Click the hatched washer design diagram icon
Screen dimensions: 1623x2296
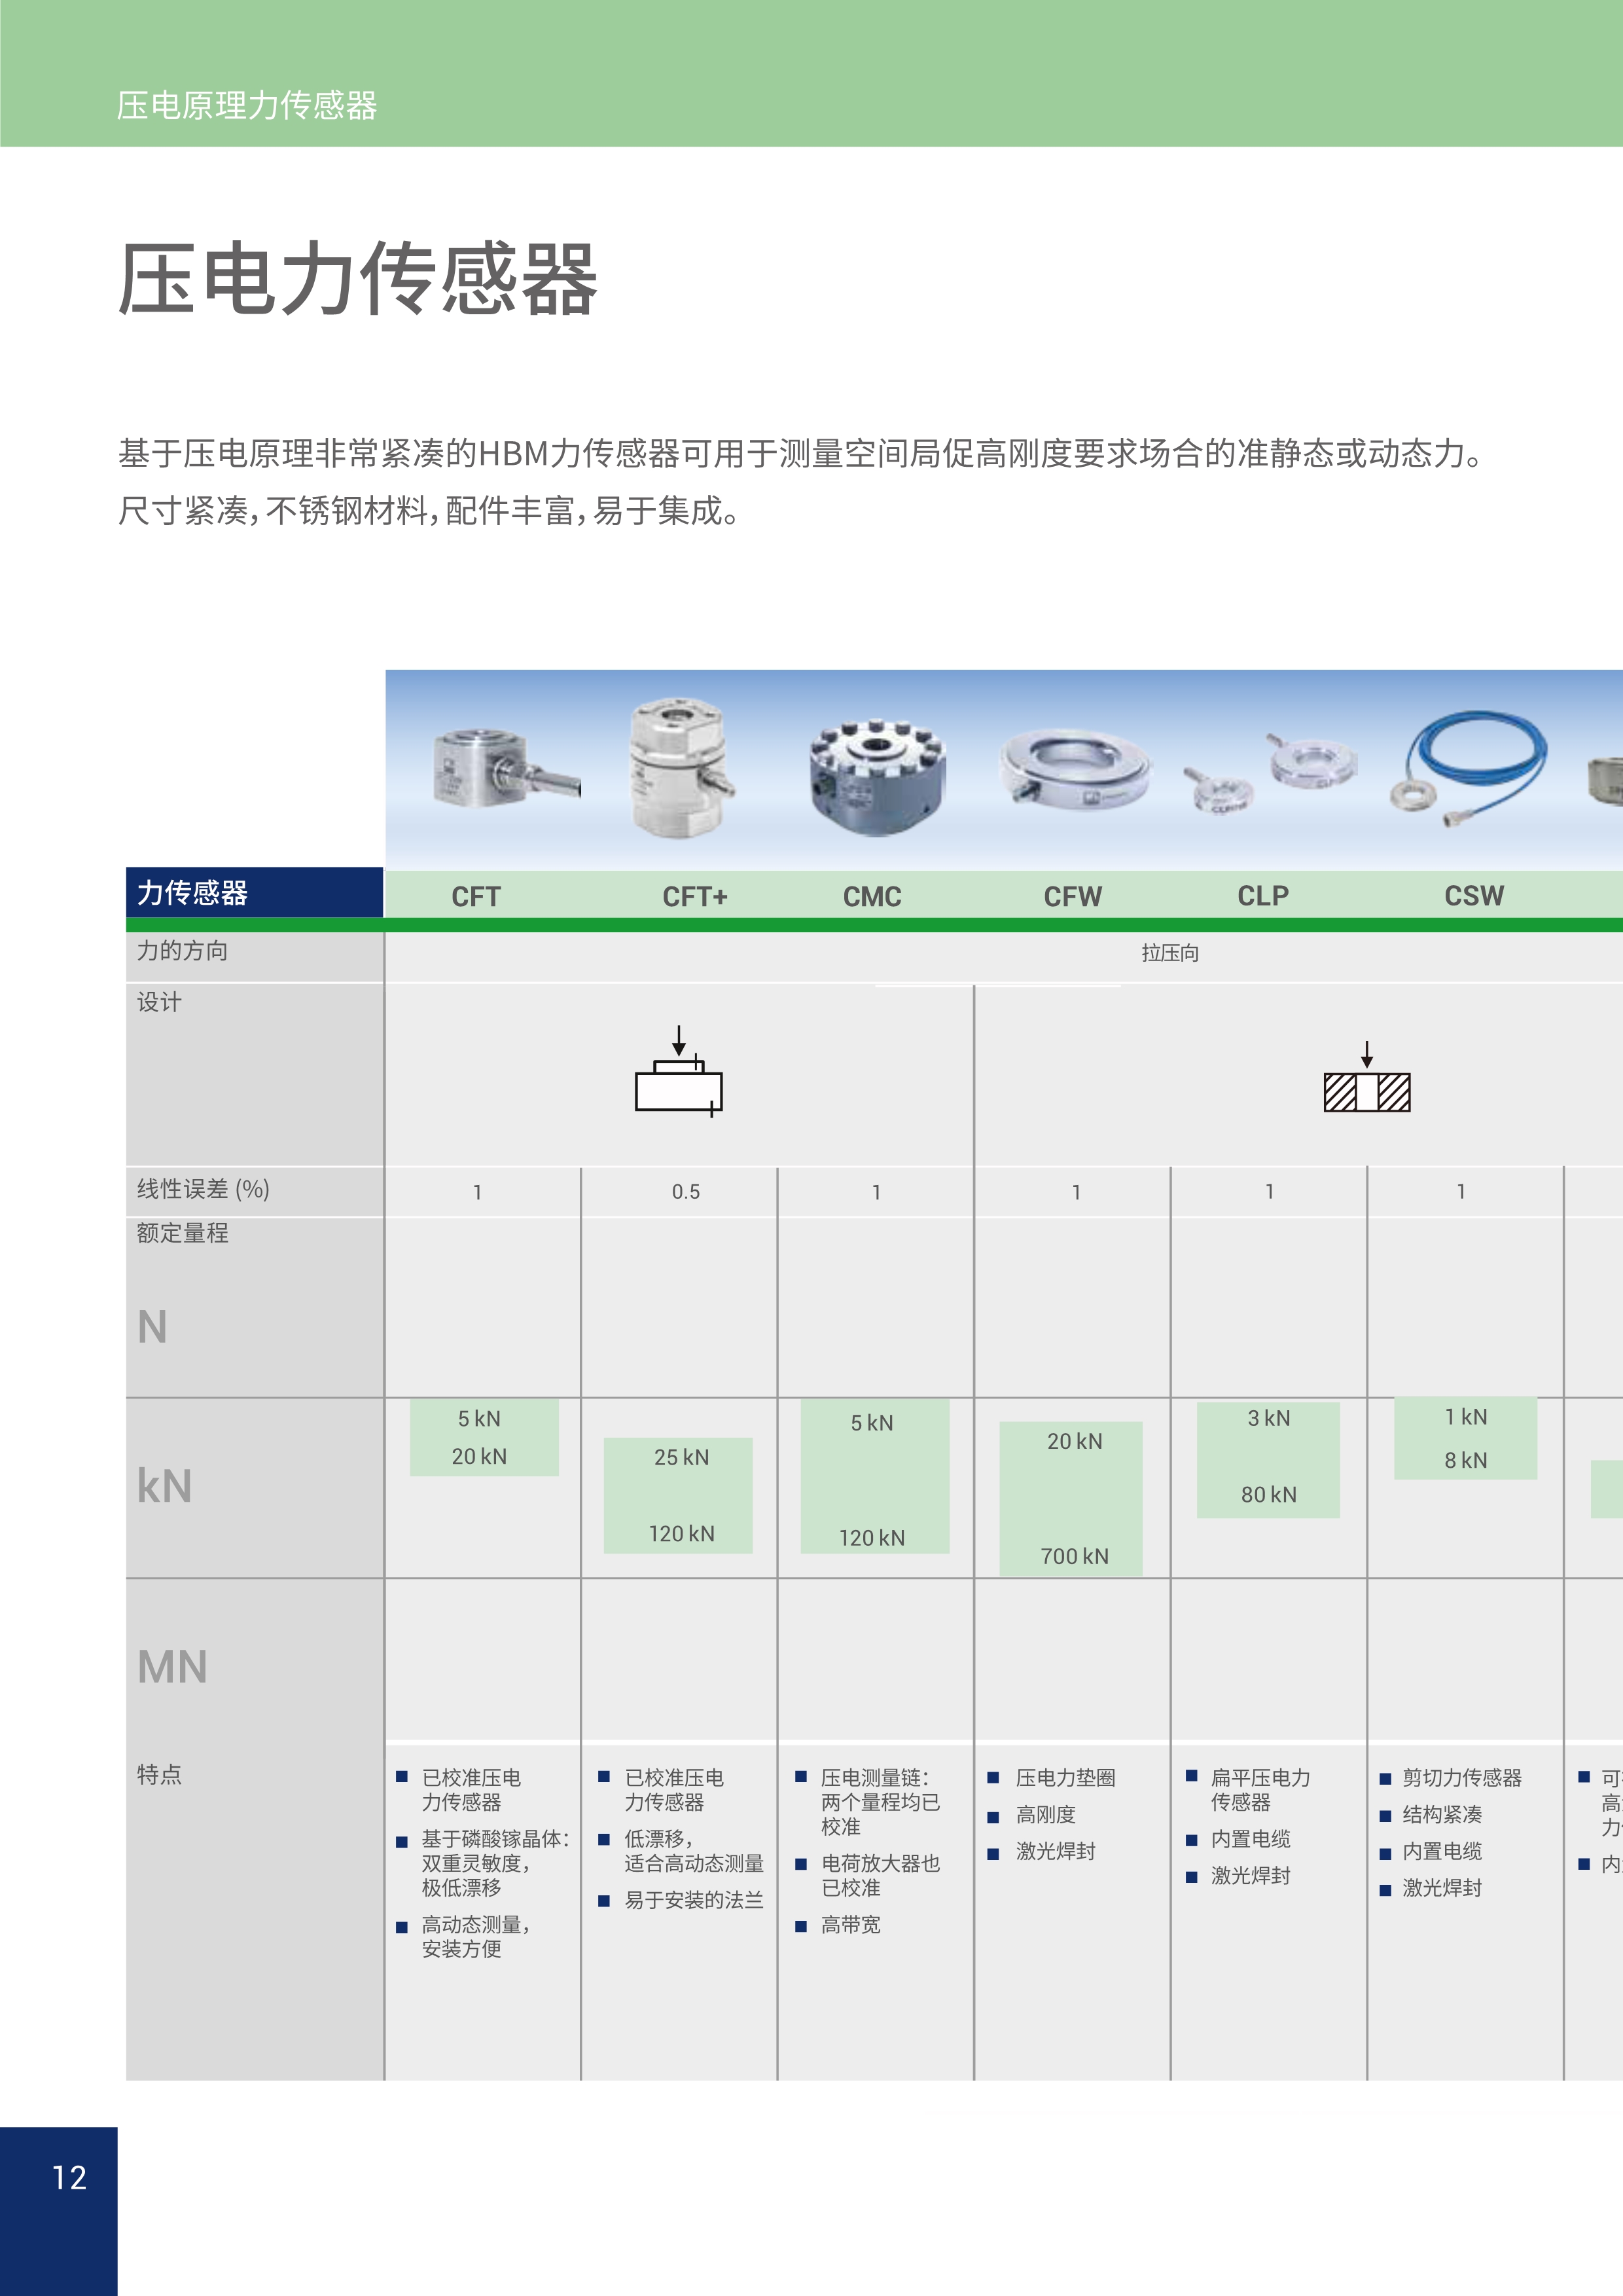coord(1366,1077)
